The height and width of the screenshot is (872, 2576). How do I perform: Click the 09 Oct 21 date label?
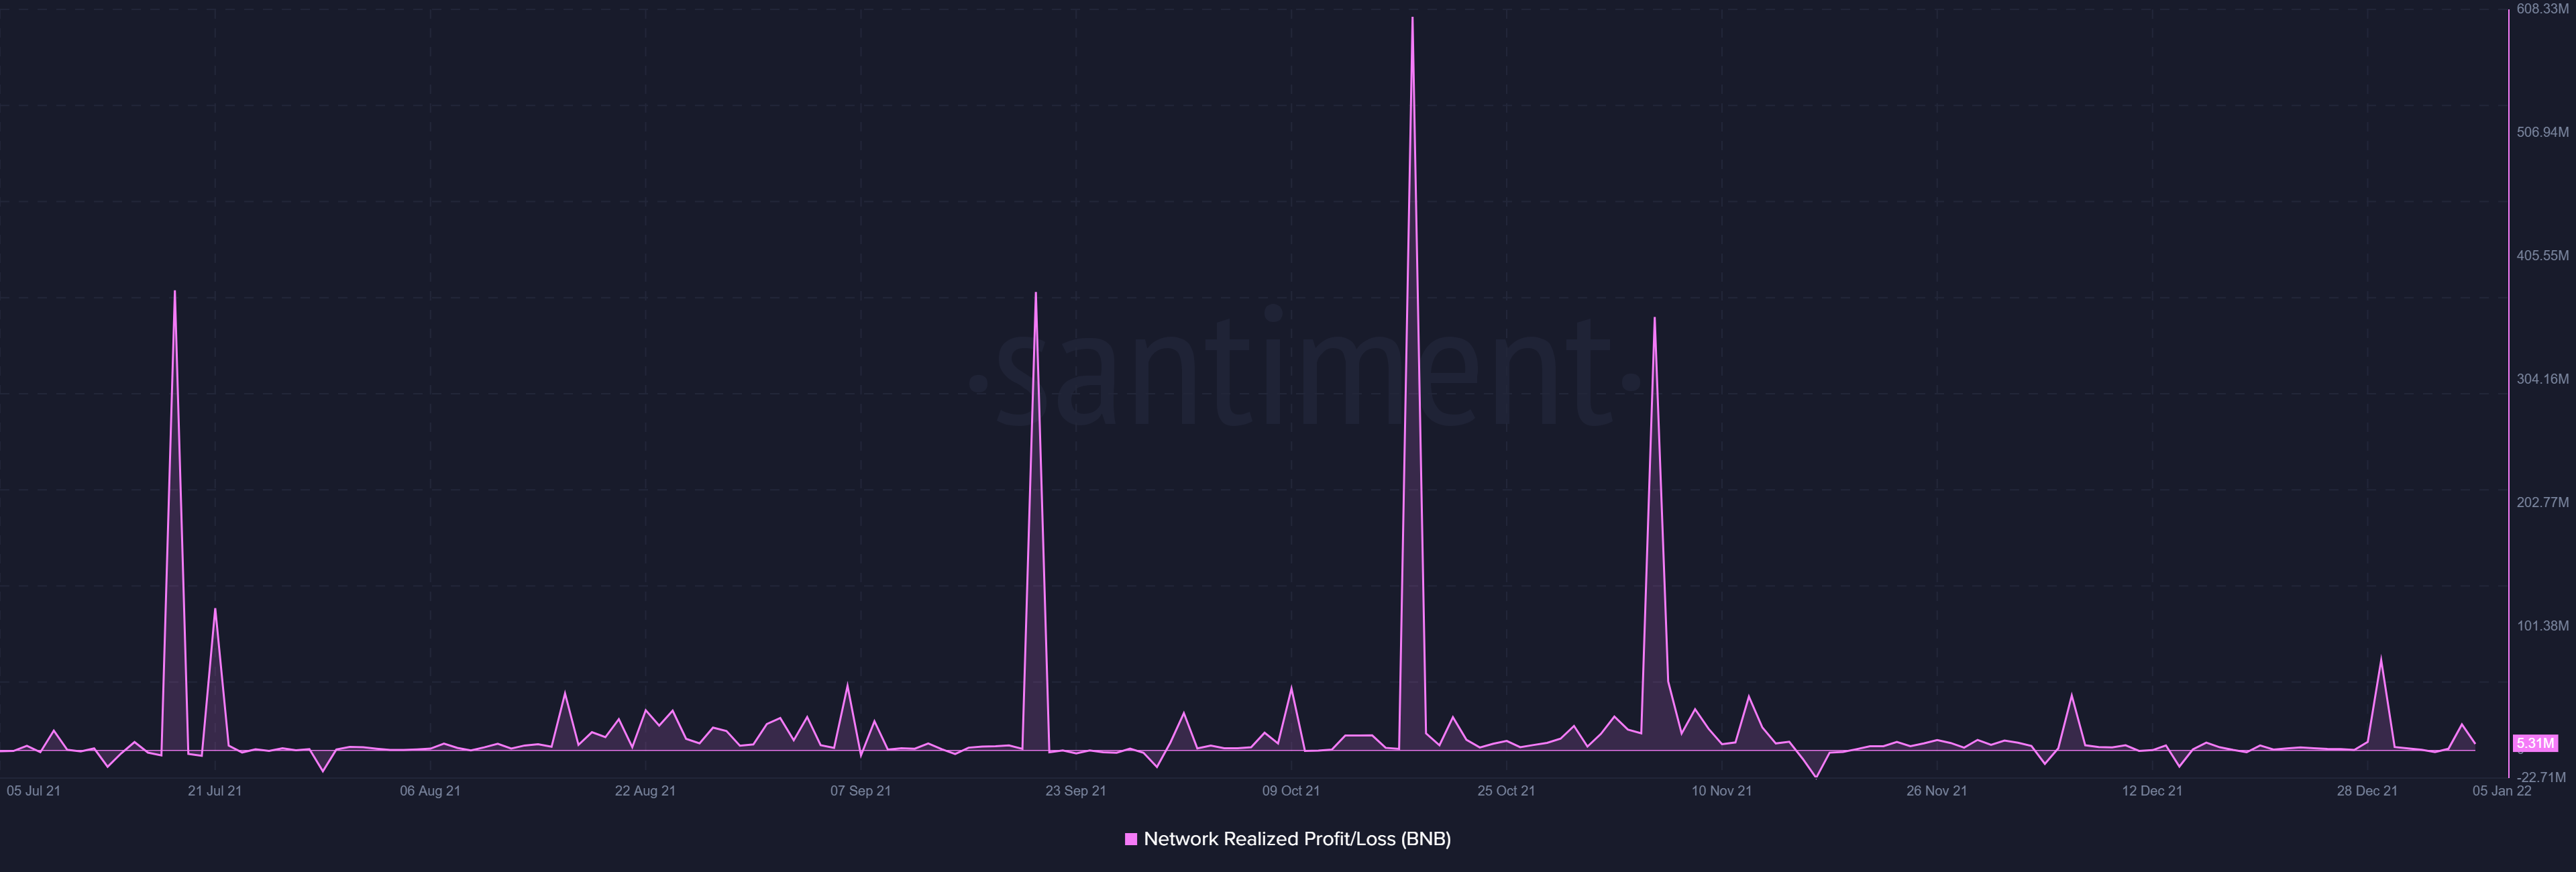[x=1291, y=790]
